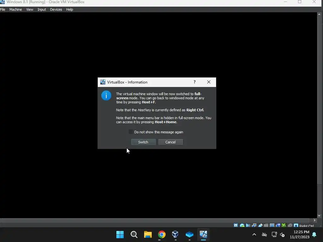Click the blue information icon in dialog
Viewport: 323px width, 242px height.
point(106,95)
